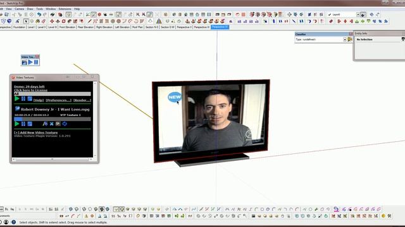This screenshot has height=227, width=405.
Task: Click the NEW badge on the TV screen
Action: (x=175, y=97)
